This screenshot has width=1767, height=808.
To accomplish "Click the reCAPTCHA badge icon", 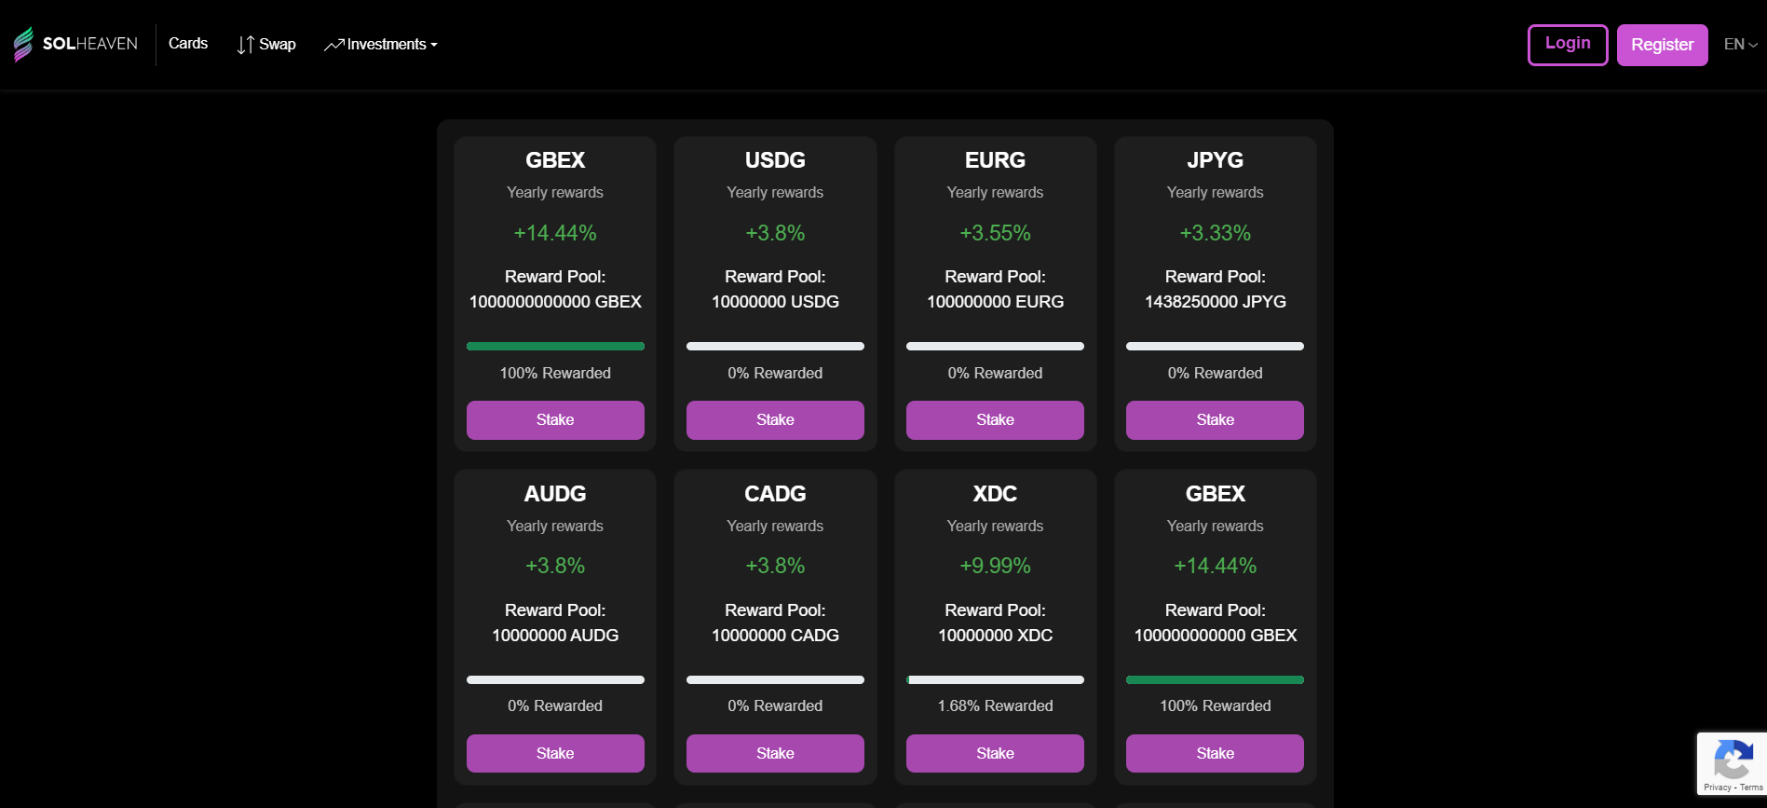I will (1732, 760).
